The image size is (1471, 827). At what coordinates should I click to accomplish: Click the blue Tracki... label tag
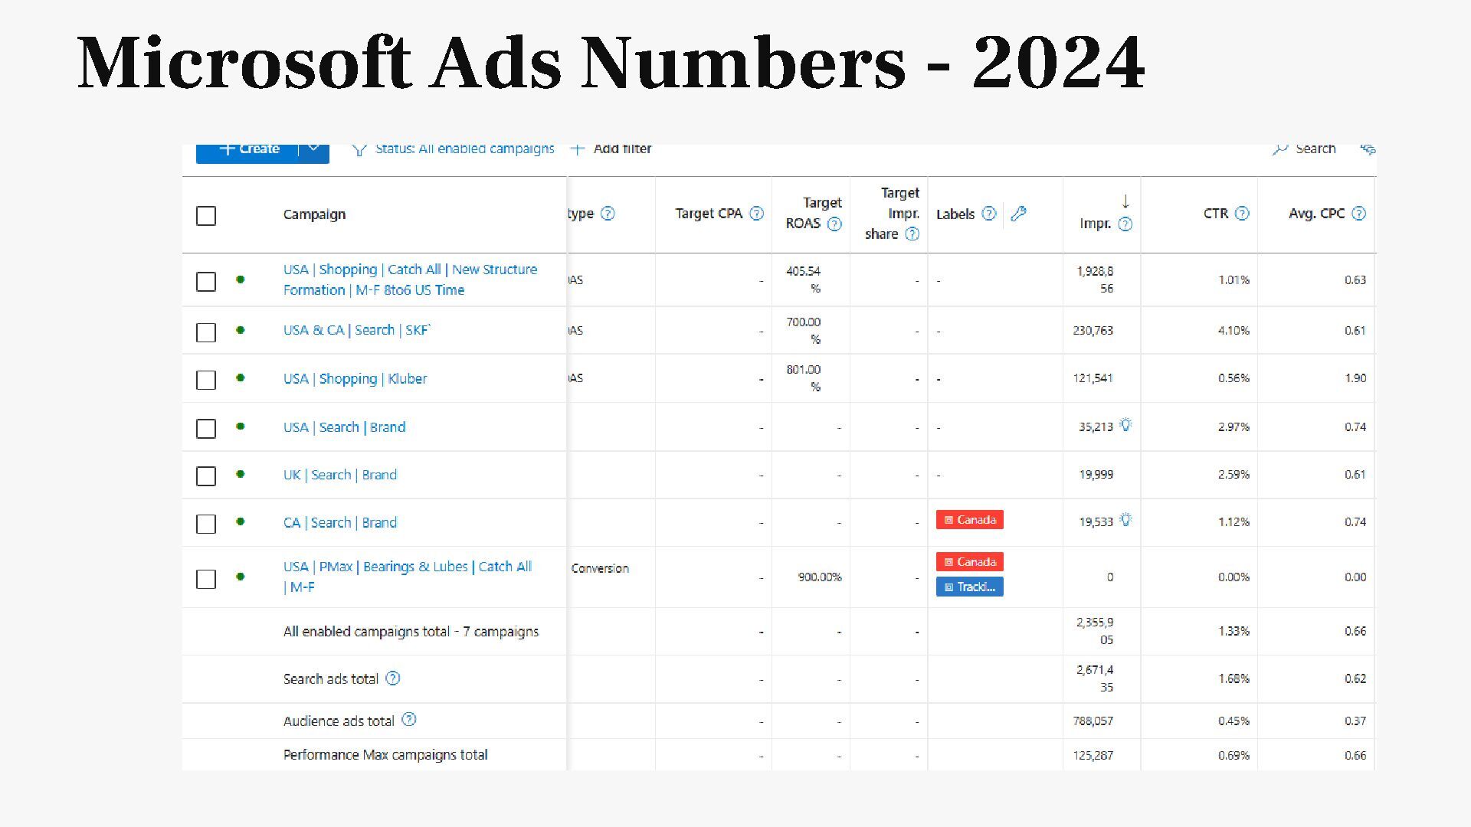pyautogui.click(x=969, y=587)
